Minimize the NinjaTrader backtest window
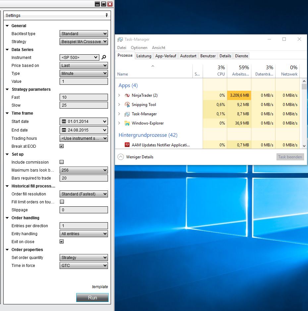308x311 pixels. coord(97,4)
